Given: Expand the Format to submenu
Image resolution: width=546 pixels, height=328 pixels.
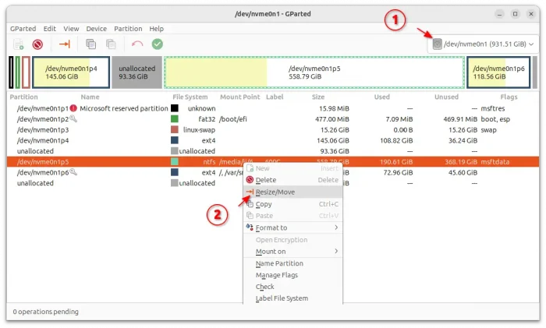Looking at the screenshot, I should [x=290, y=227].
